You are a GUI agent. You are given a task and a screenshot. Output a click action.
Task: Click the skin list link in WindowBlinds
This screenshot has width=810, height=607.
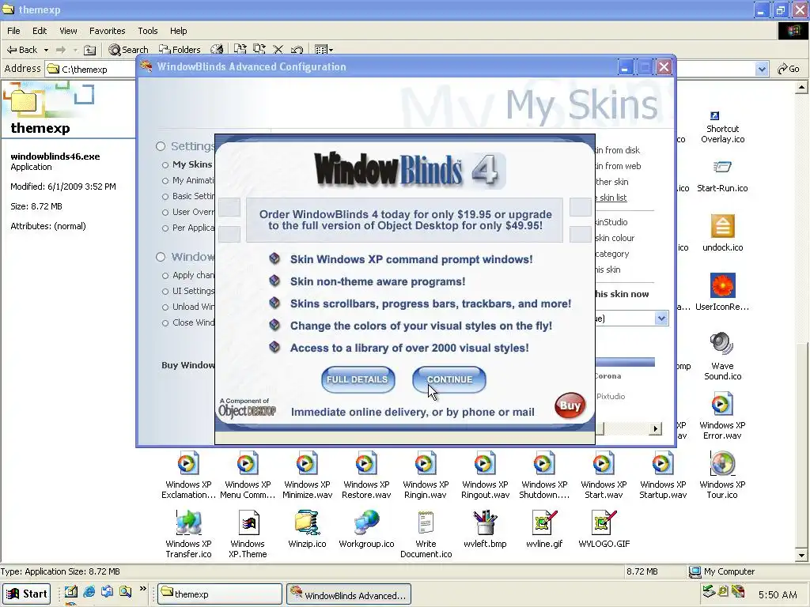point(613,198)
